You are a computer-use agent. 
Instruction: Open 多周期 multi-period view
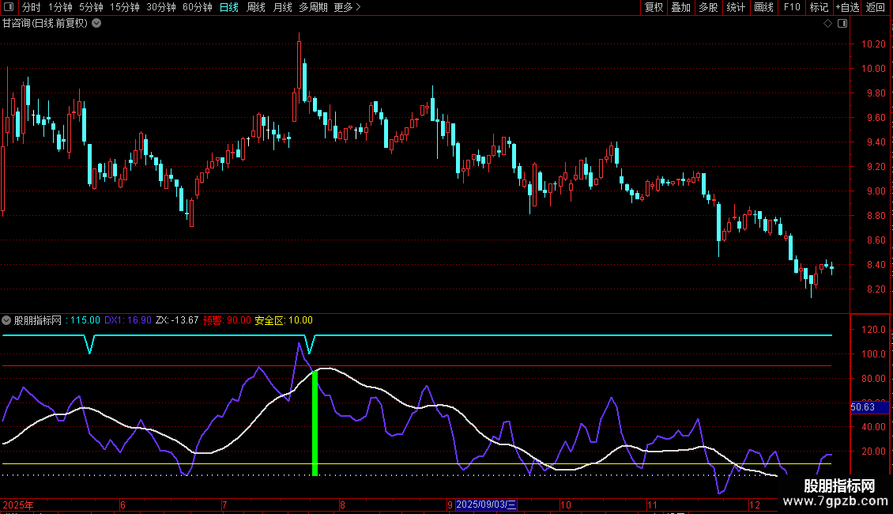(313, 7)
